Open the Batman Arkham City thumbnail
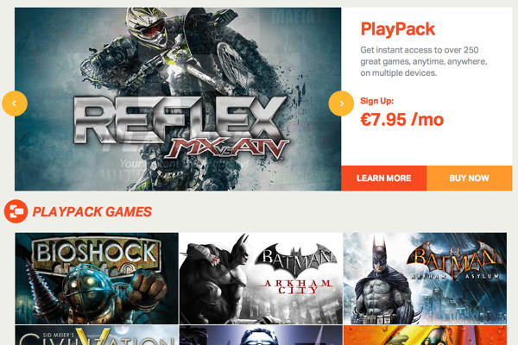The image size is (518, 345). (x=261, y=279)
